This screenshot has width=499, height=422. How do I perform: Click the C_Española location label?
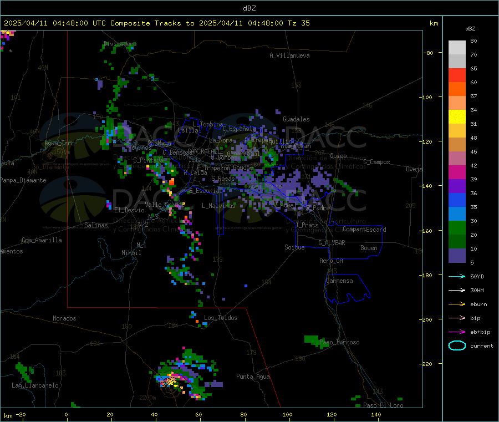coord(239,129)
